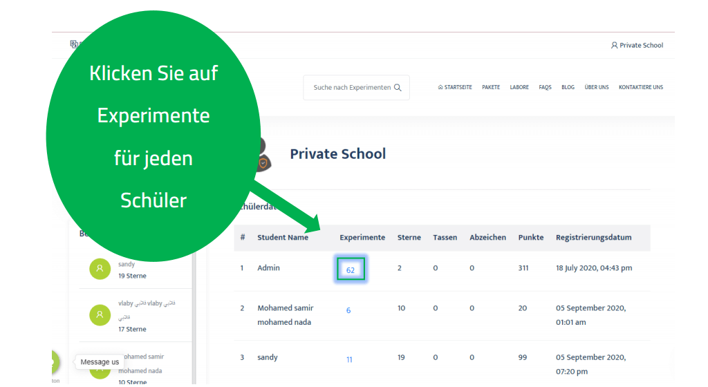Click vlaby's green avatar icon

coord(100,315)
